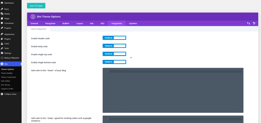
Task: Toggle Enable body code switch
Action: click(x=114, y=46)
